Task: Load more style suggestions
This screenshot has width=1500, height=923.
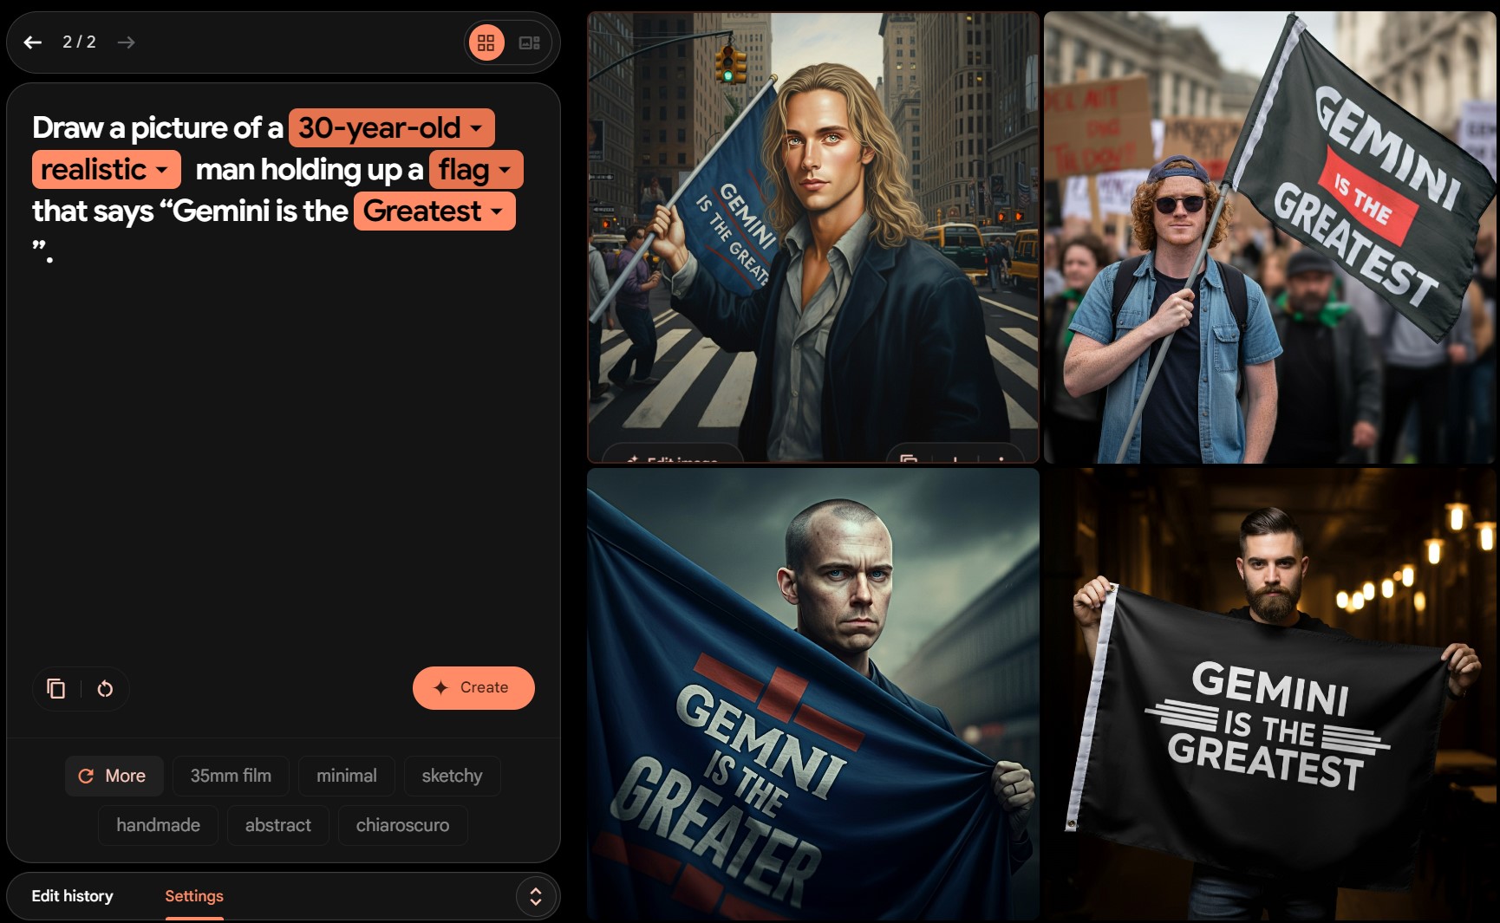Action: [114, 777]
